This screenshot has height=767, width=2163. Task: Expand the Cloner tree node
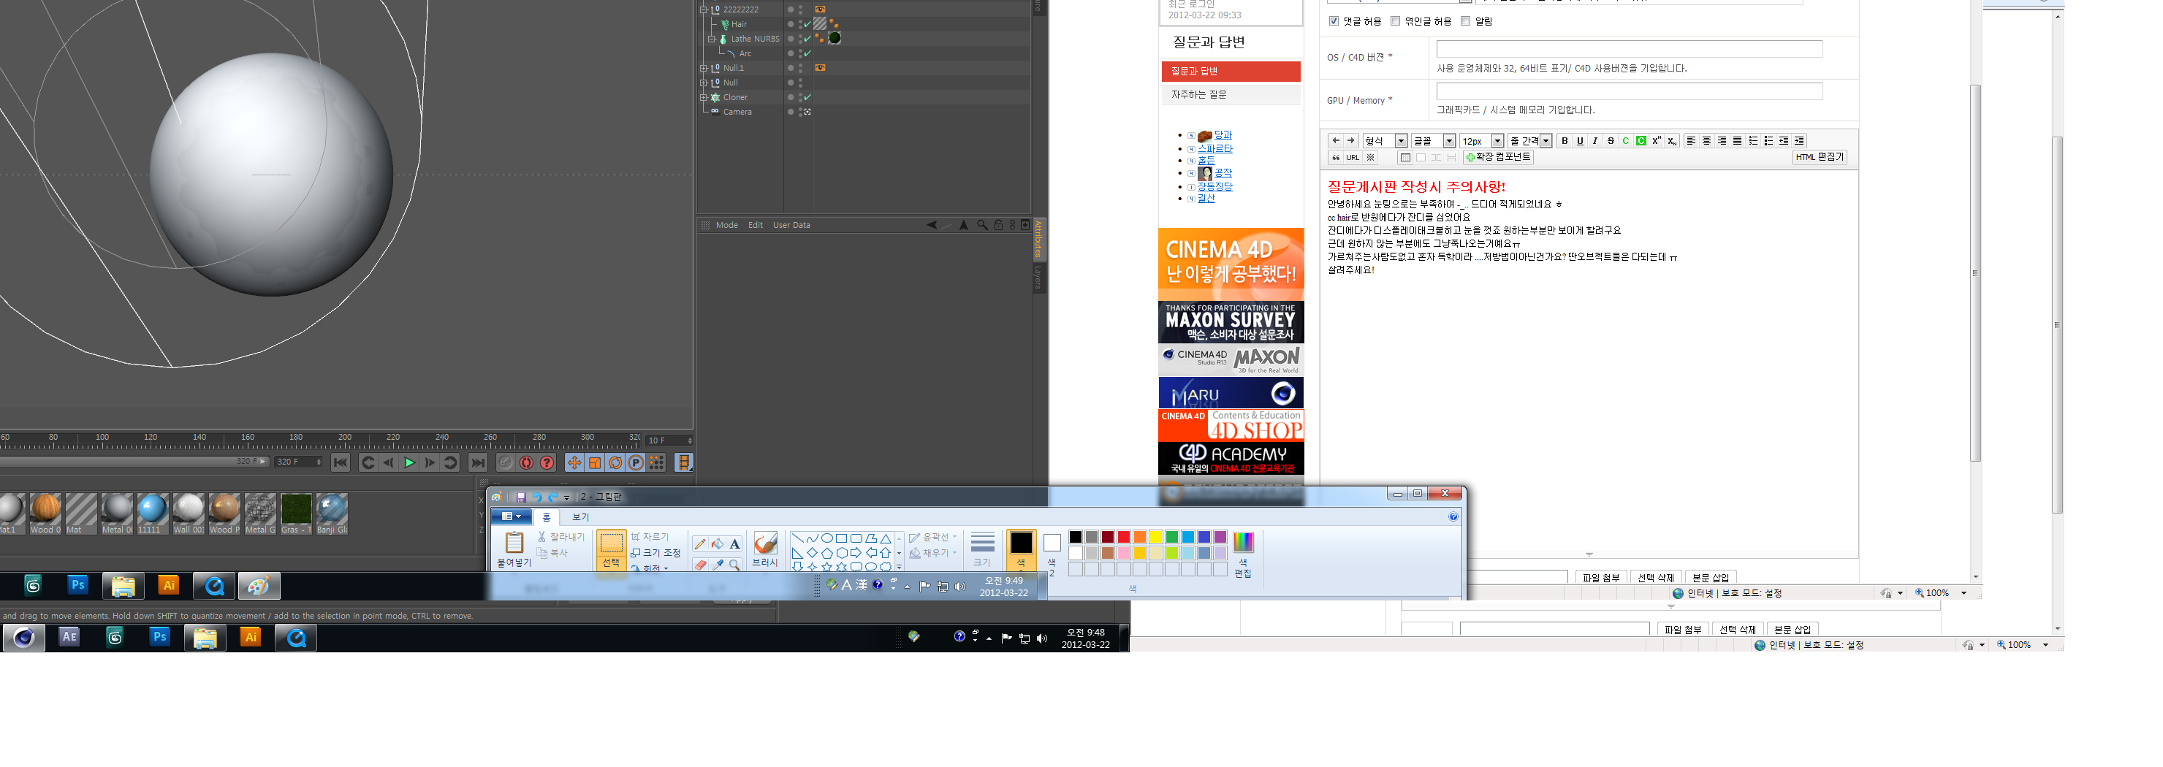[704, 97]
